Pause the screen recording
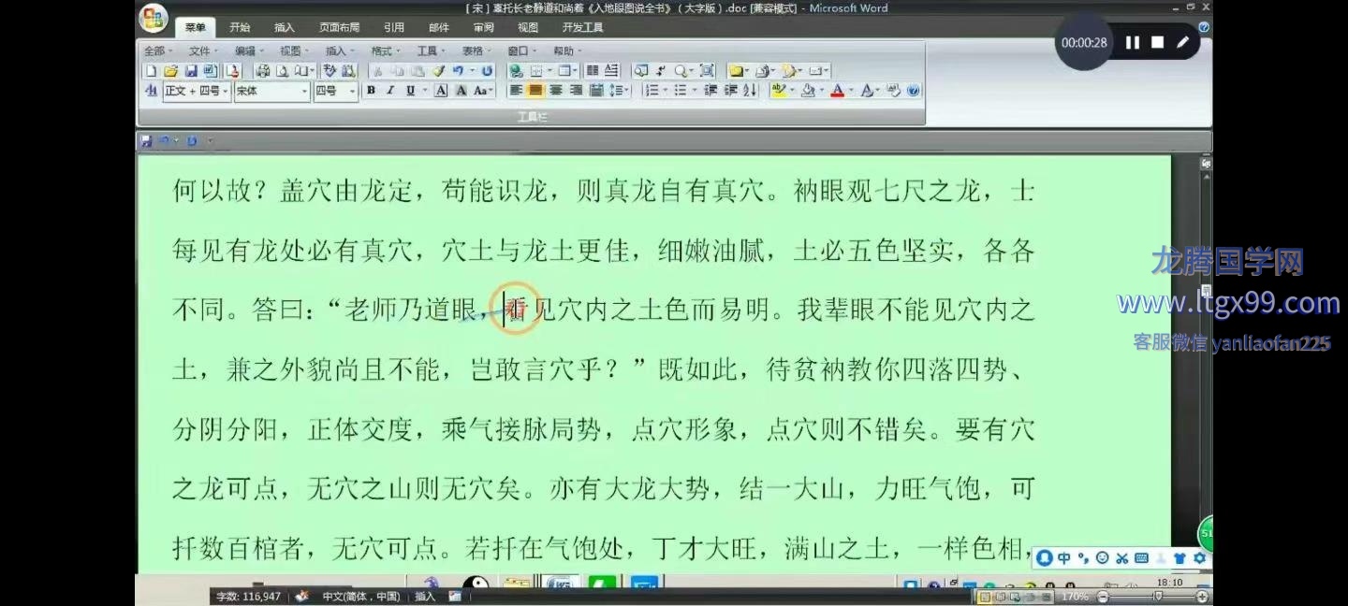This screenshot has width=1348, height=606. pos(1133,42)
